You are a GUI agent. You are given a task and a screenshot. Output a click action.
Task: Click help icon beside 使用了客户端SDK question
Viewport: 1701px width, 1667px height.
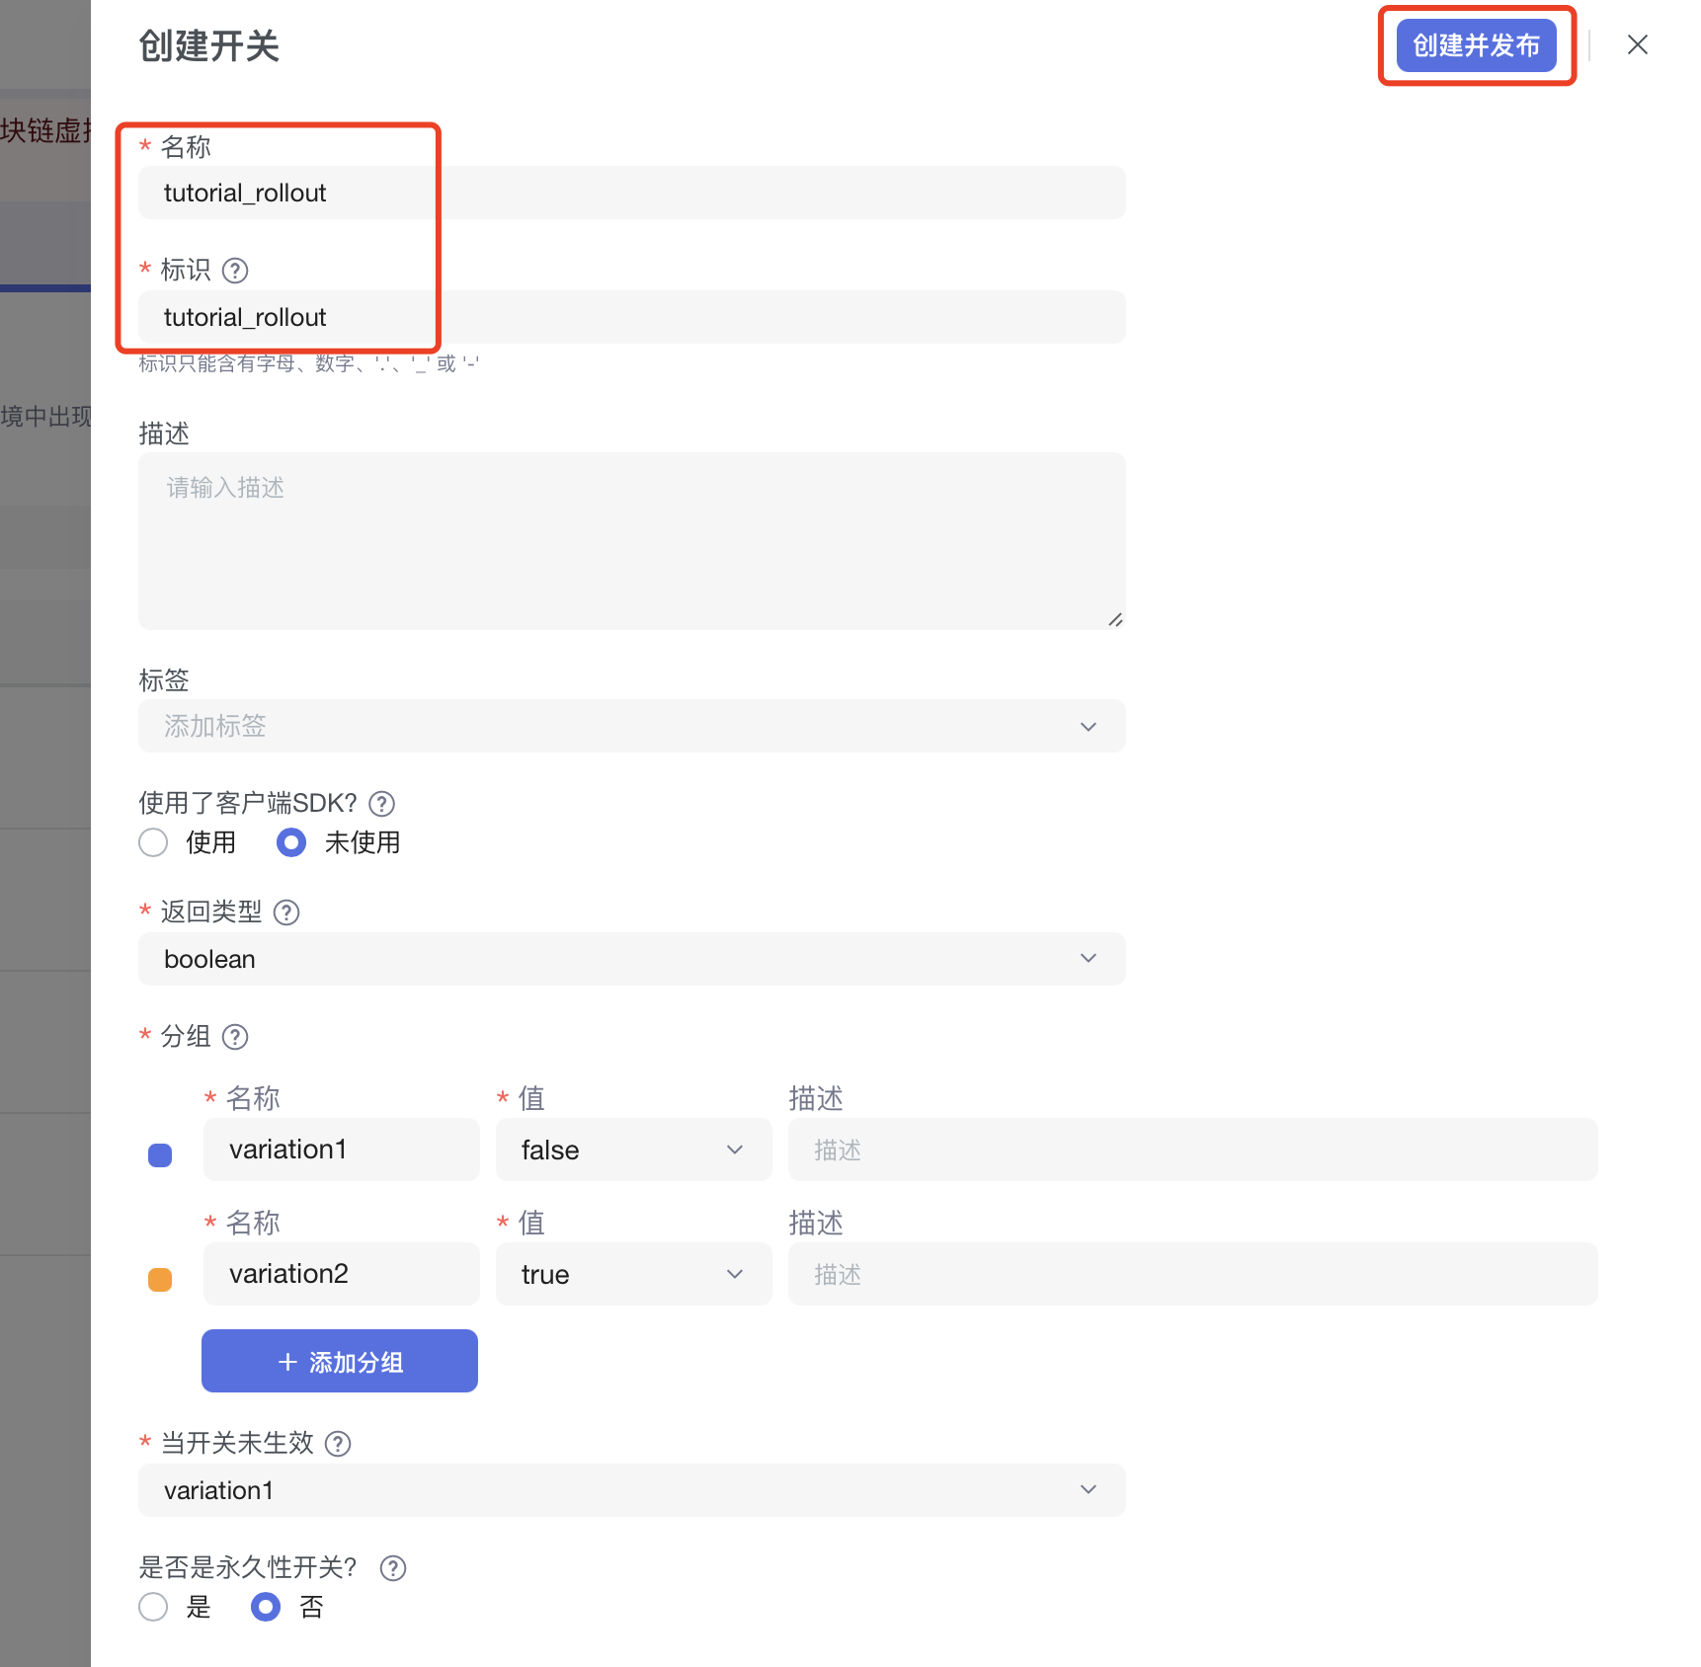tap(381, 804)
